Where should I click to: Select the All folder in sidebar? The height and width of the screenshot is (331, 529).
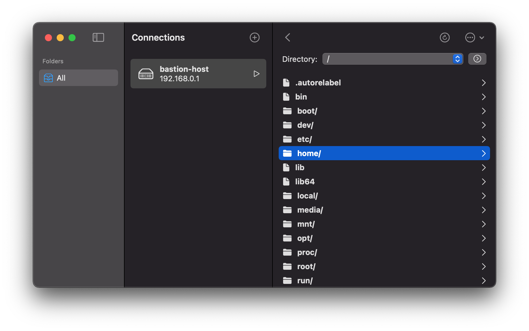[x=78, y=78]
